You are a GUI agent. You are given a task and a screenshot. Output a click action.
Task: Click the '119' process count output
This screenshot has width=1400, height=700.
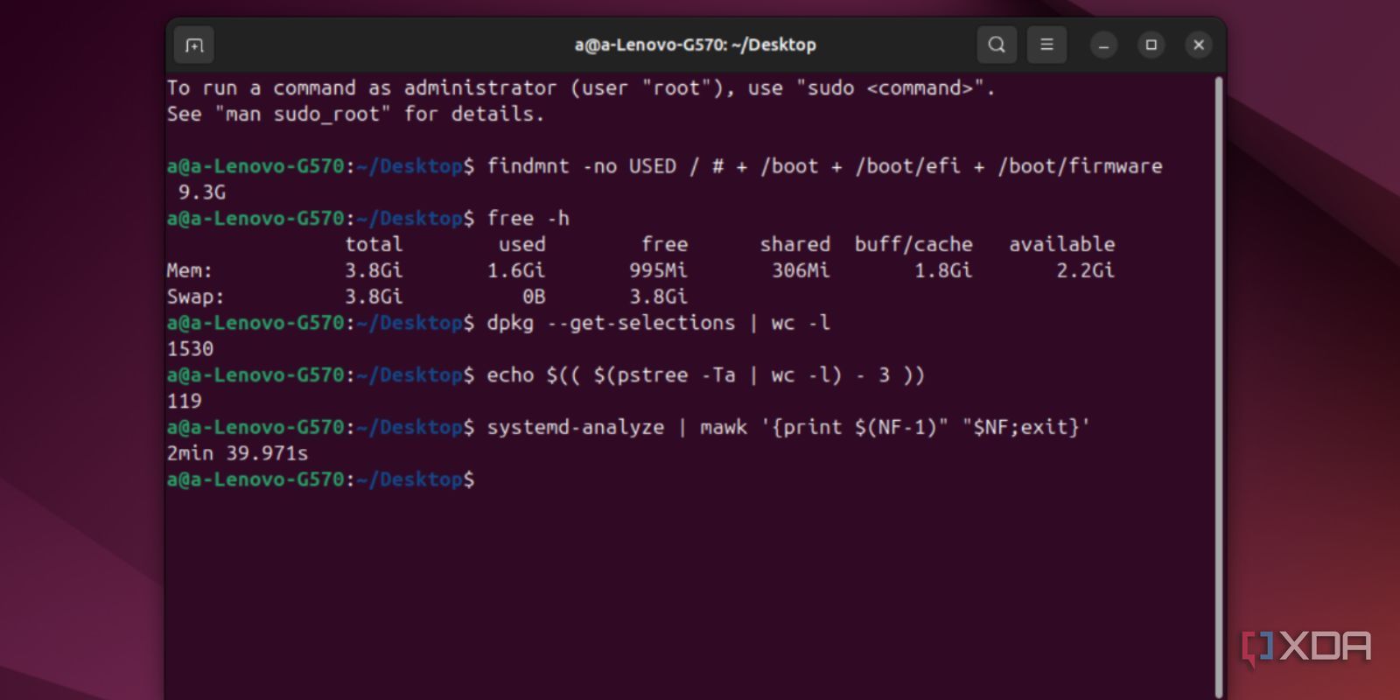pyautogui.click(x=184, y=402)
